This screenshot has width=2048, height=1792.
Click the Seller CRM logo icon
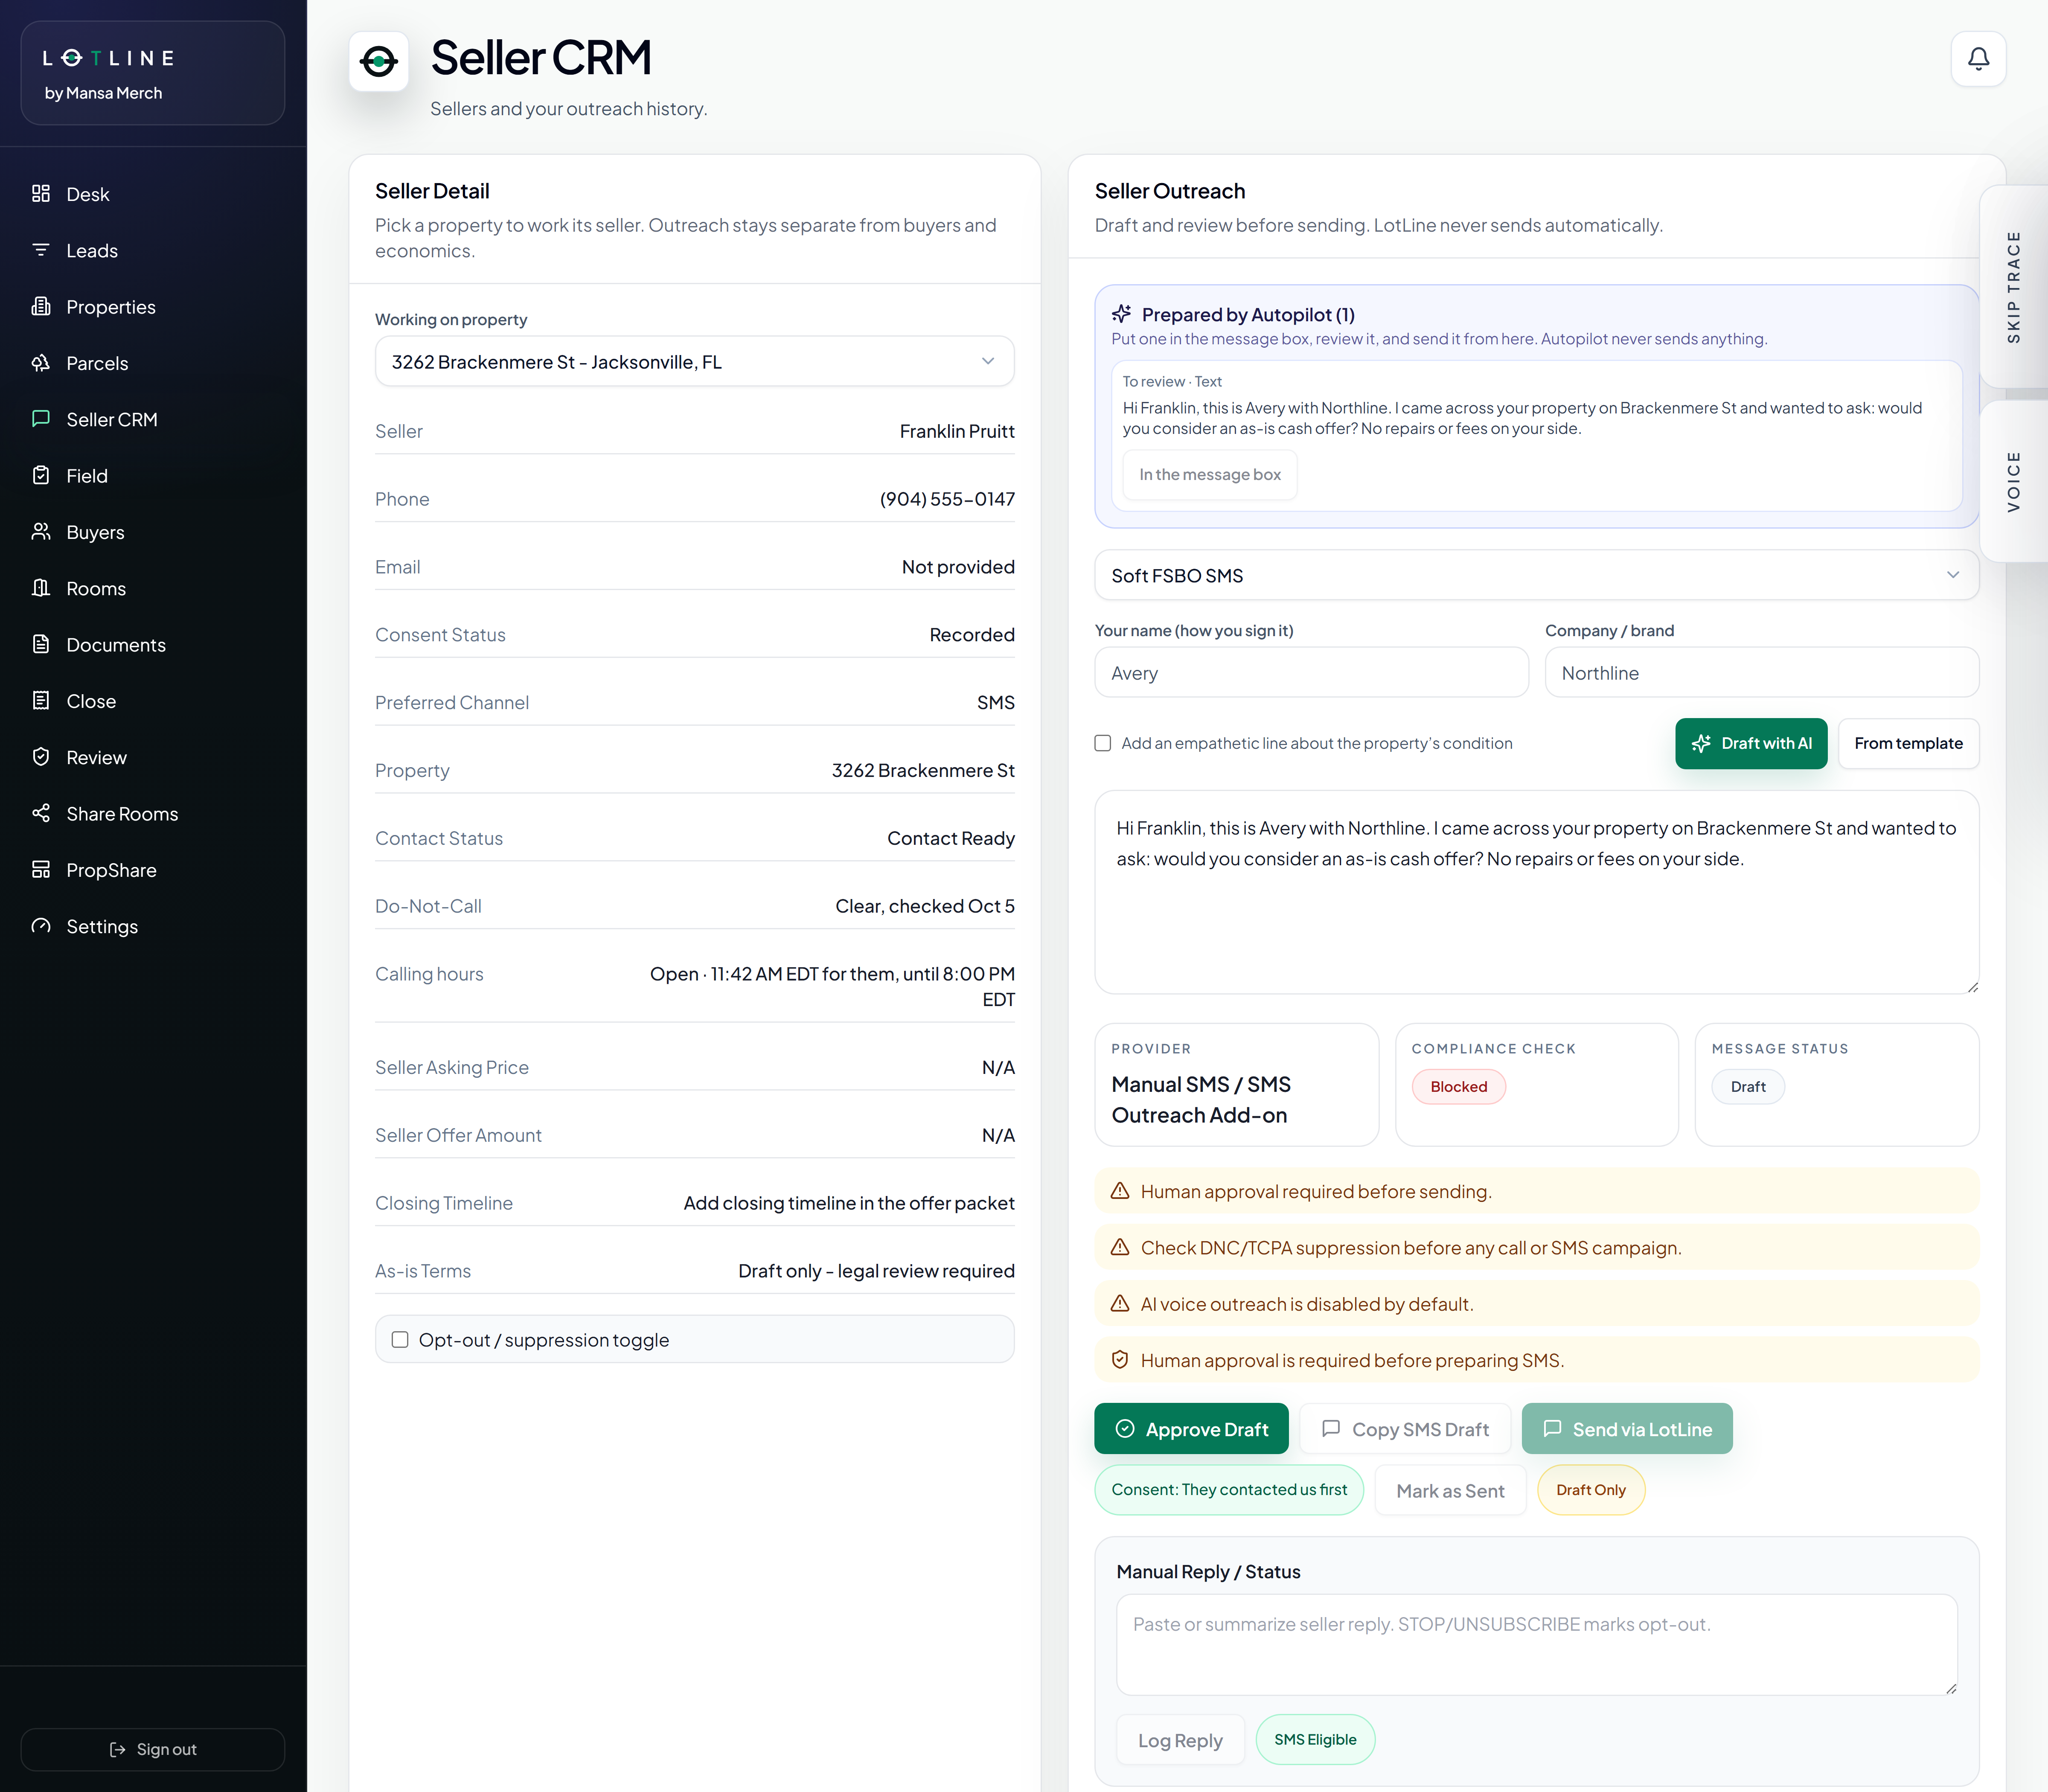[x=379, y=62]
